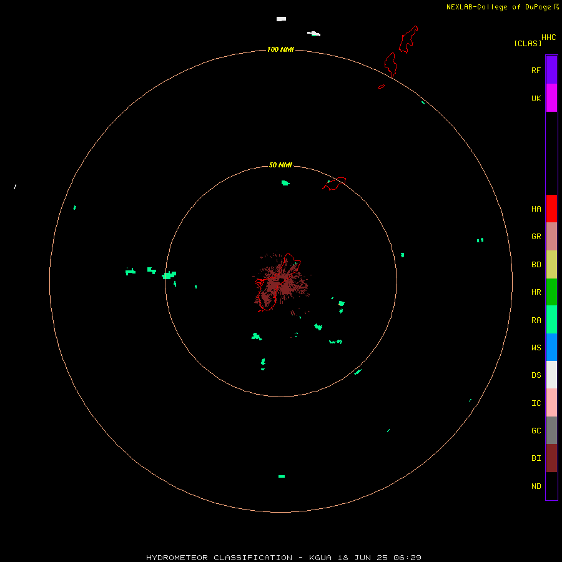Click the BD legend label
This screenshot has width=562, height=562.
coord(536,265)
